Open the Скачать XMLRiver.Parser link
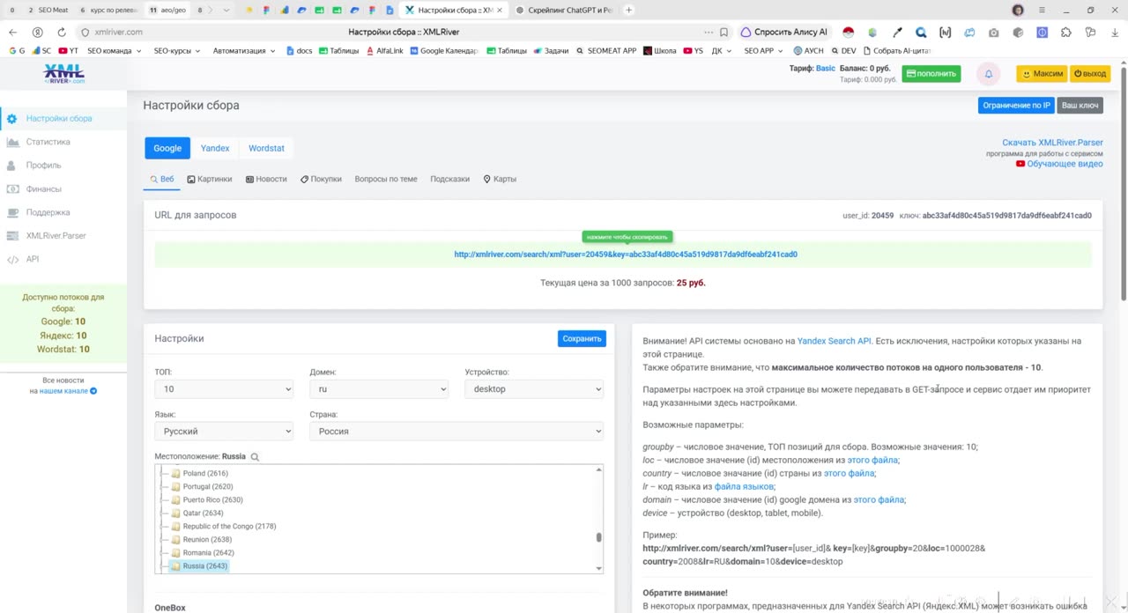Viewport: 1128px width, 613px height. [1052, 143]
